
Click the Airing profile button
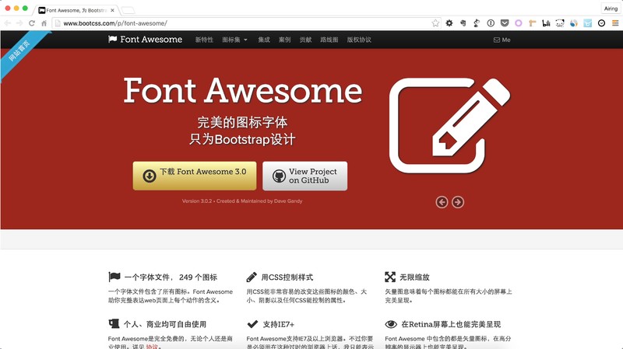pyautogui.click(x=611, y=9)
